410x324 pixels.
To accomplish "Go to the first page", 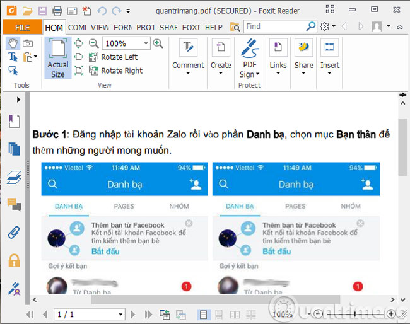I will coord(30,314).
